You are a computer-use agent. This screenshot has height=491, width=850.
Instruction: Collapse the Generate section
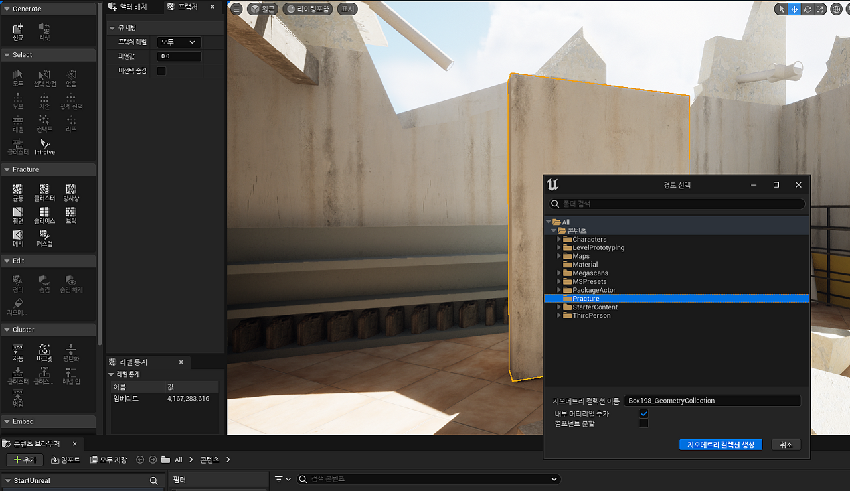tap(7, 9)
